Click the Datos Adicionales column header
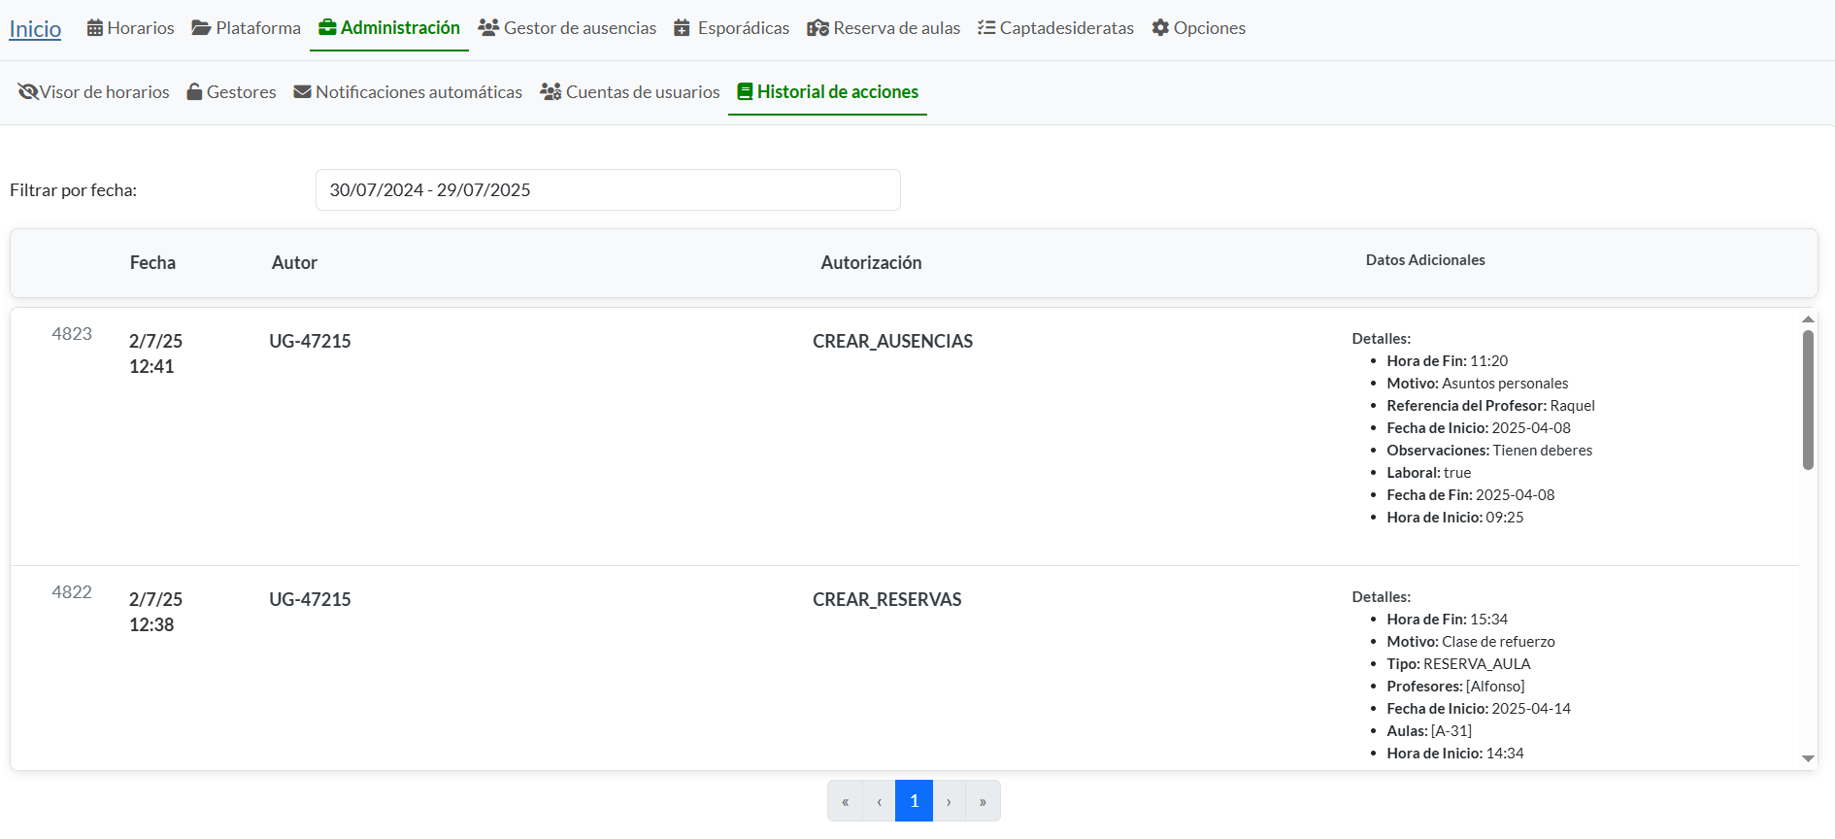The width and height of the screenshot is (1835, 839). click(1425, 260)
